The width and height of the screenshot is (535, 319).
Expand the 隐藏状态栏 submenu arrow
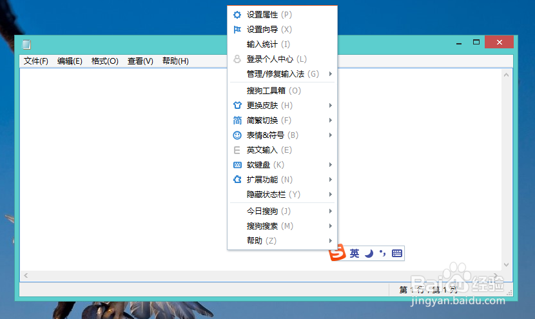(330, 195)
